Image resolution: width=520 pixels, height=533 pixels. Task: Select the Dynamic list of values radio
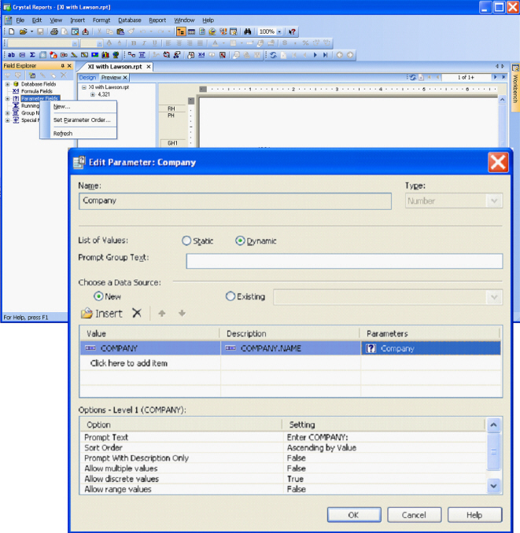[240, 241]
